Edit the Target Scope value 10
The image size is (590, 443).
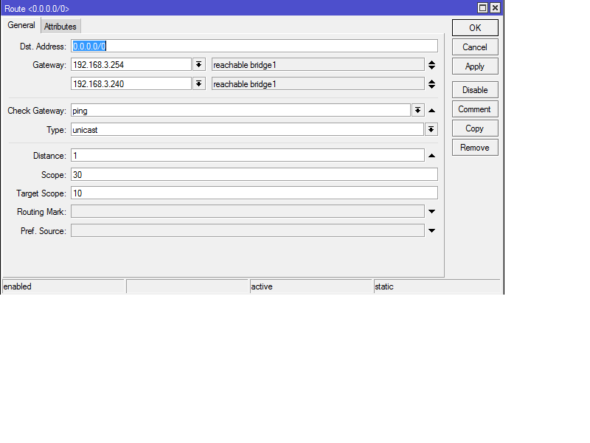coord(254,193)
